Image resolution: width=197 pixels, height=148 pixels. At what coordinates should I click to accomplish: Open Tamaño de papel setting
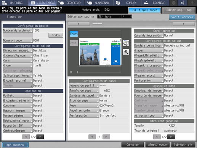(x=84, y=90)
